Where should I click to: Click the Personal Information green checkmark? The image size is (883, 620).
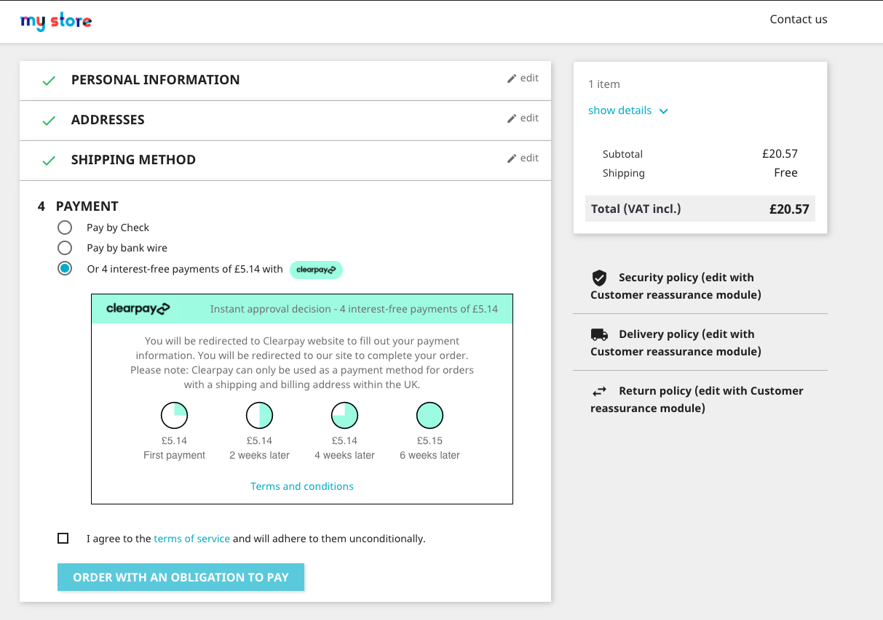tap(49, 81)
